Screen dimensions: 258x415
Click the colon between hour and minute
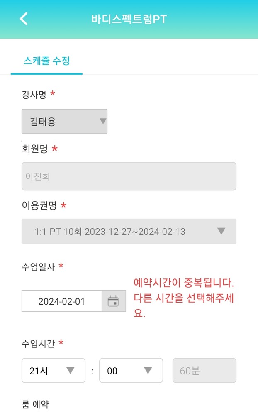click(x=92, y=371)
